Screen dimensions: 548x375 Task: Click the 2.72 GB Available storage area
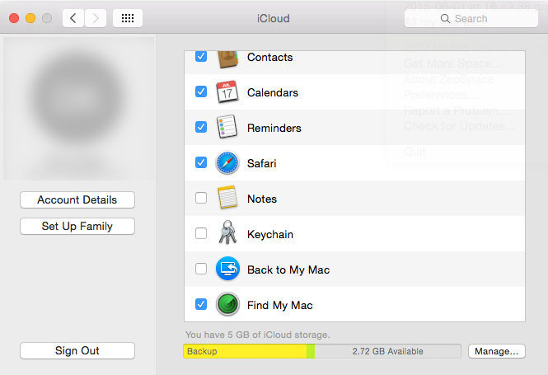pos(387,351)
